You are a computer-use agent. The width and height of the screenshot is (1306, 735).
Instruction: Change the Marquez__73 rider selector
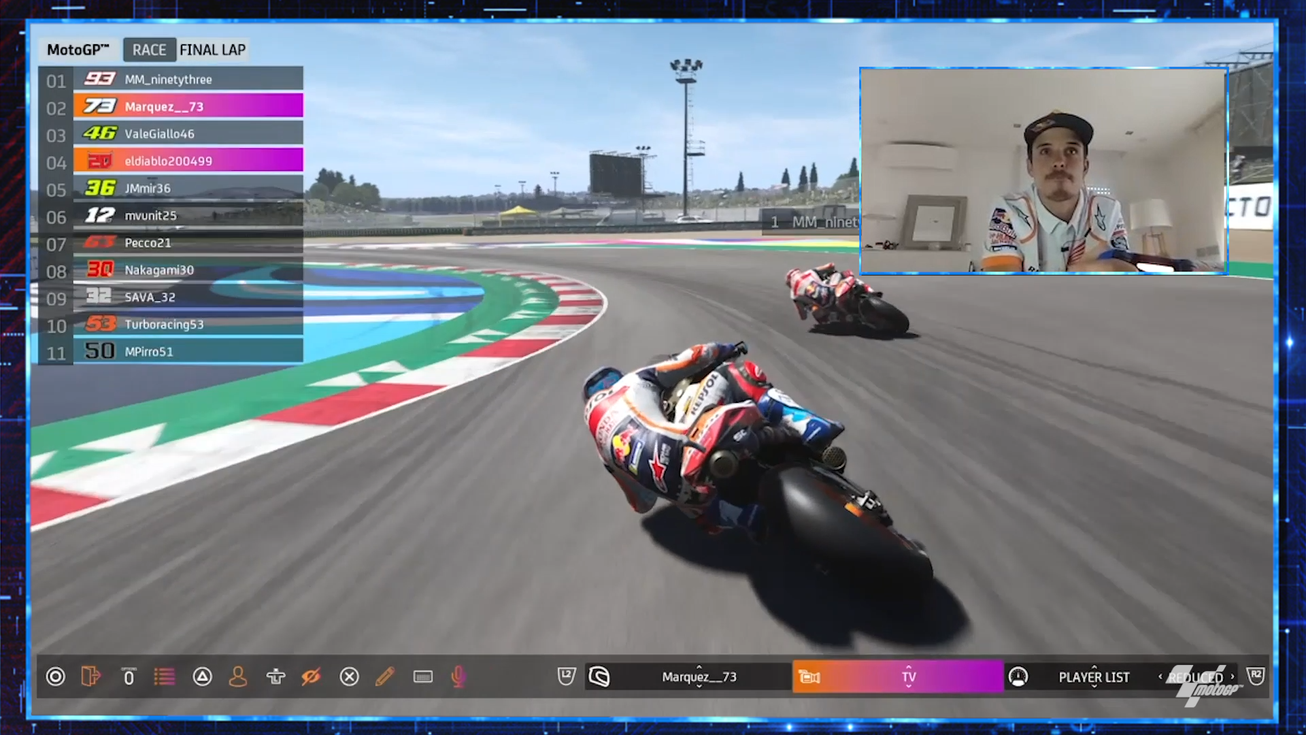(699, 676)
